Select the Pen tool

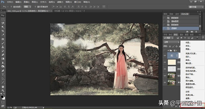pos(3,70)
